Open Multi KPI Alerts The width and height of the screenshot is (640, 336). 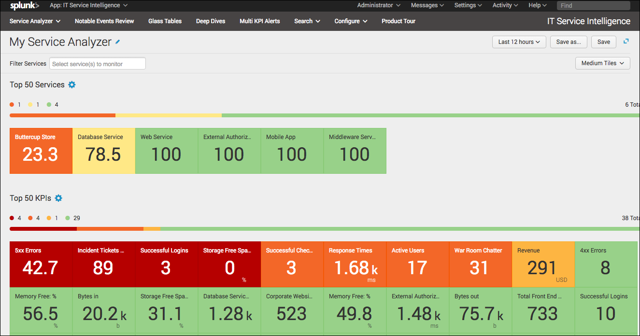tap(260, 21)
